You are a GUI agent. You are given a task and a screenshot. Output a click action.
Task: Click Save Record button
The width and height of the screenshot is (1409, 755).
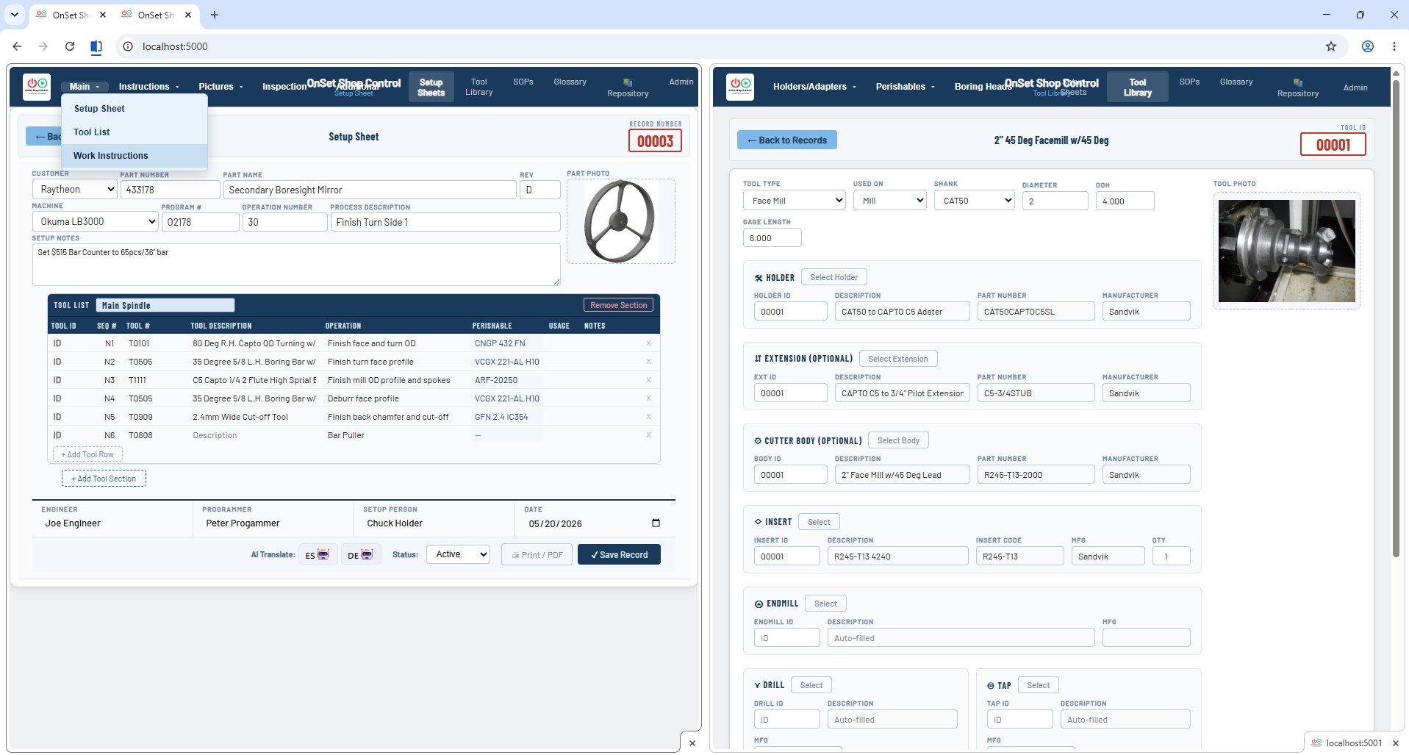[619, 555]
